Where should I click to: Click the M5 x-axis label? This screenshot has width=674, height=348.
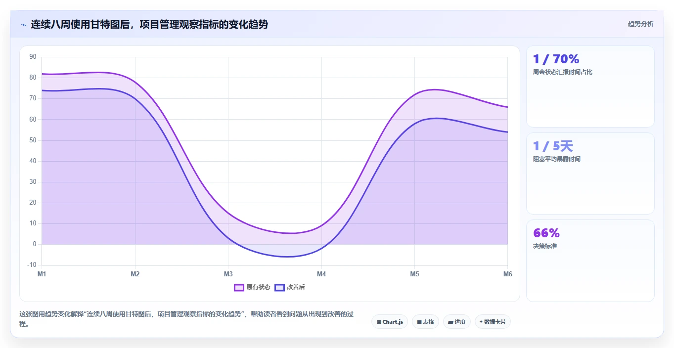click(414, 274)
